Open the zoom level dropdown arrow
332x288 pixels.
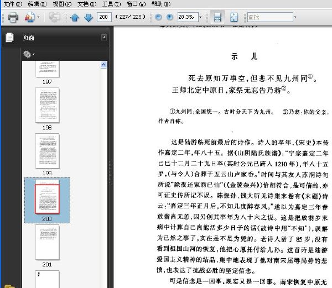click(x=200, y=17)
